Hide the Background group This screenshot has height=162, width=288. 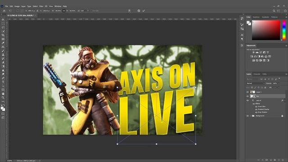[x=247, y=116]
